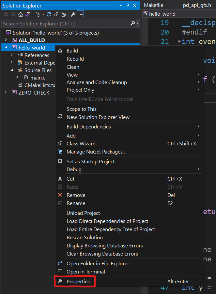
Task: Expand the ALL_BUILD project node
Action: click(6, 40)
